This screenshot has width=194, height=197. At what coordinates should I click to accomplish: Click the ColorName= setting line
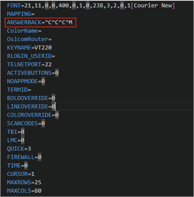tap(24, 31)
